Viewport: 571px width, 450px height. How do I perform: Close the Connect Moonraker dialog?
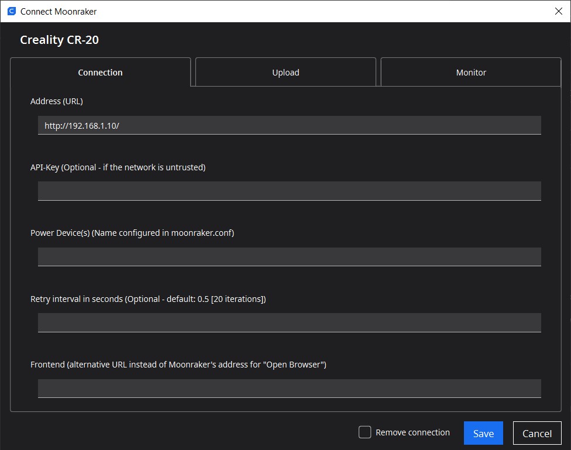pyautogui.click(x=559, y=11)
